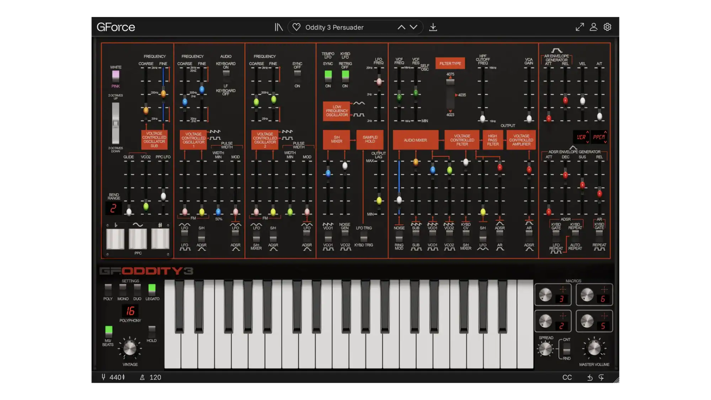Open the user account icon

[593, 27]
